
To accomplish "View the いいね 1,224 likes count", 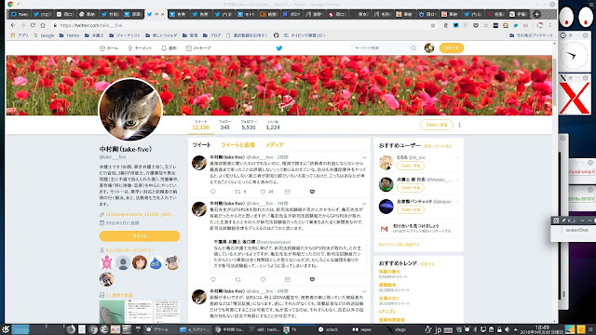I will [273, 125].
